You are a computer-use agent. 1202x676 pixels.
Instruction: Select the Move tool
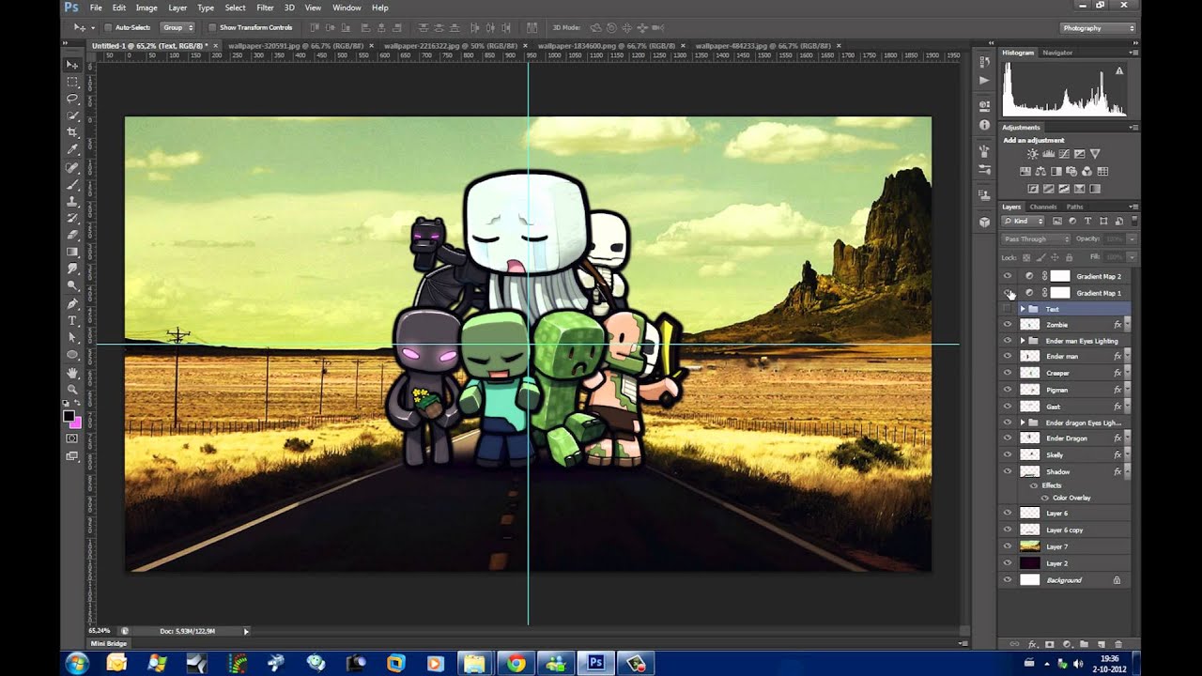72,65
